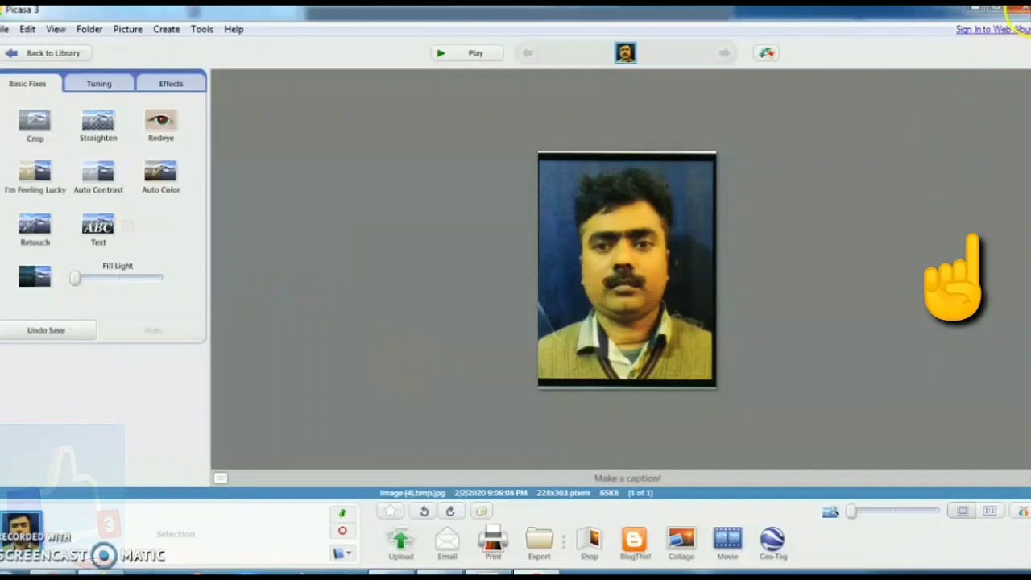Image resolution: width=1031 pixels, height=580 pixels.
Task: Adjust the zoom slider at bottom right
Action: pyautogui.click(x=894, y=512)
